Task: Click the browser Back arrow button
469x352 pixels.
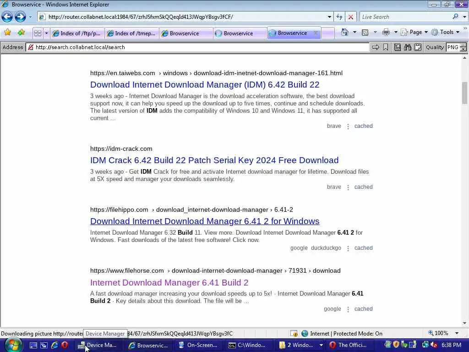Action: click(7, 17)
